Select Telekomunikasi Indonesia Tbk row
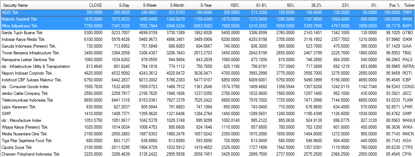This screenshot has height=157, width=415. (207, 100)
